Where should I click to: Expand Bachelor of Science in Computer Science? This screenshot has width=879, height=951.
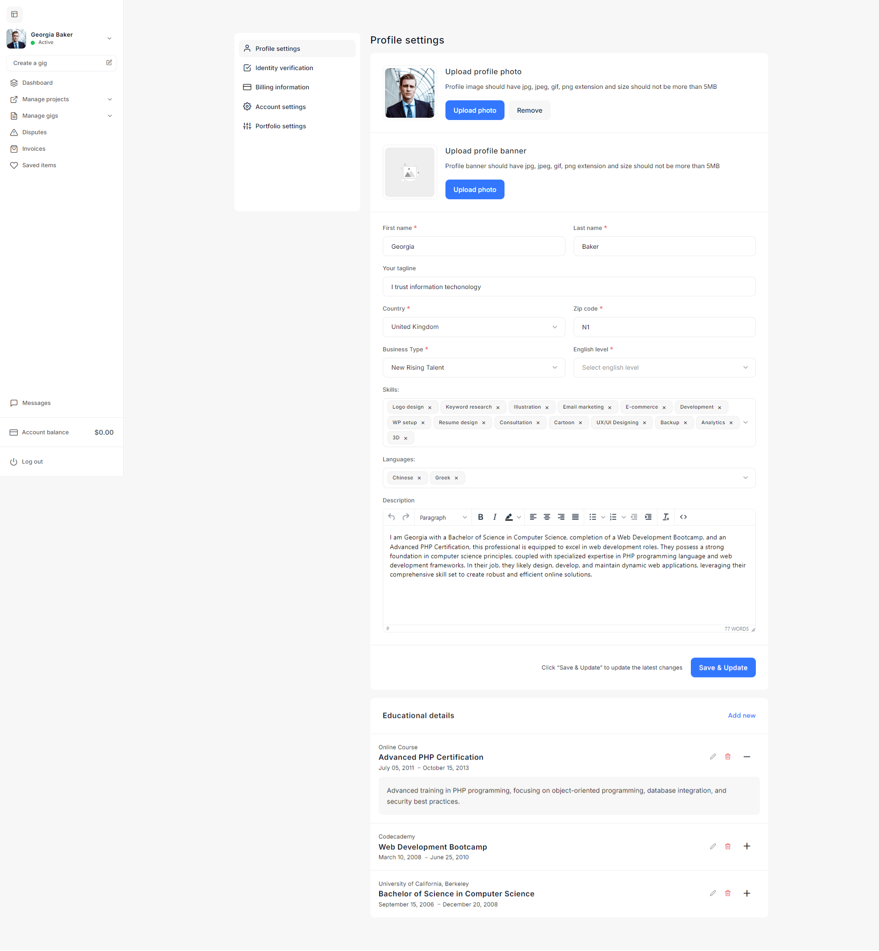pos(746,893)
